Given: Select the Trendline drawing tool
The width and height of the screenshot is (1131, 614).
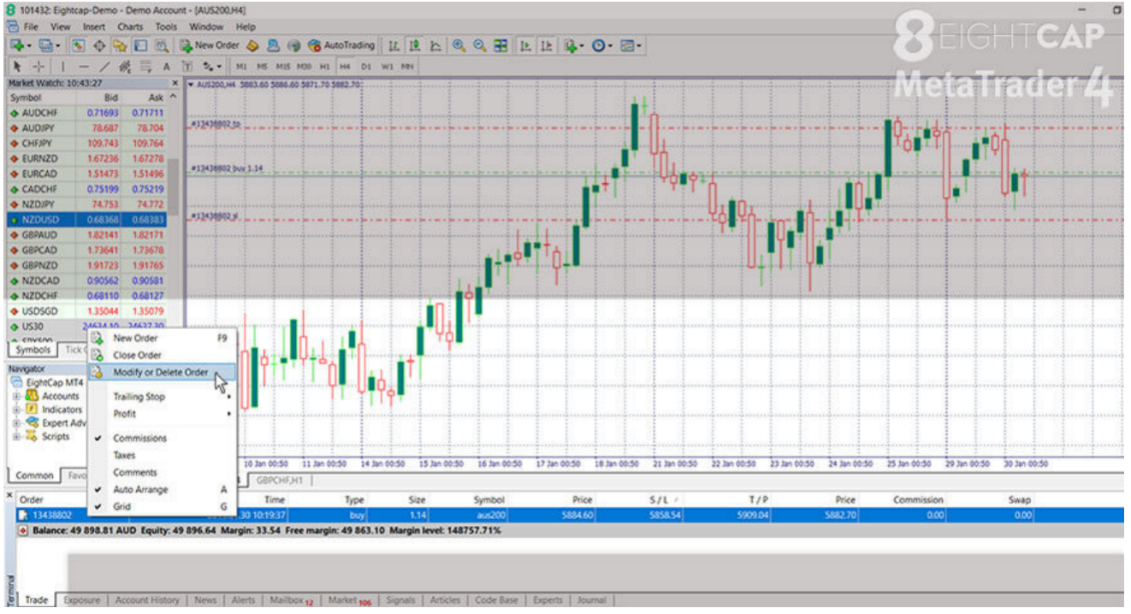Looking at the screenshot, I should pos(104,66).
